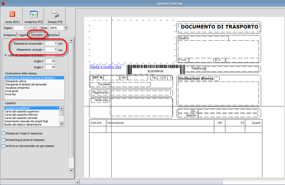This screenshot has width=285, height=185.
Task: Select 'Visualizza anteprima' destination
Action: [34, 88]
